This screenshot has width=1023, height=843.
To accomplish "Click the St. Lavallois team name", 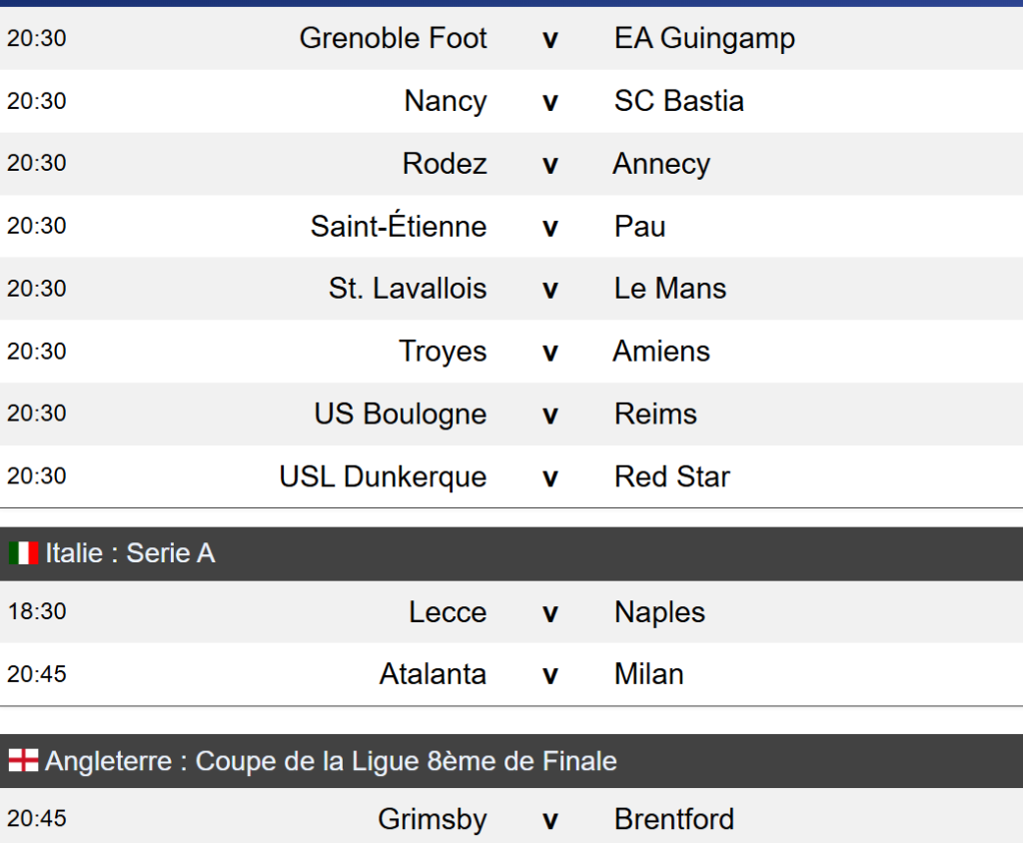I will (408, 289).
